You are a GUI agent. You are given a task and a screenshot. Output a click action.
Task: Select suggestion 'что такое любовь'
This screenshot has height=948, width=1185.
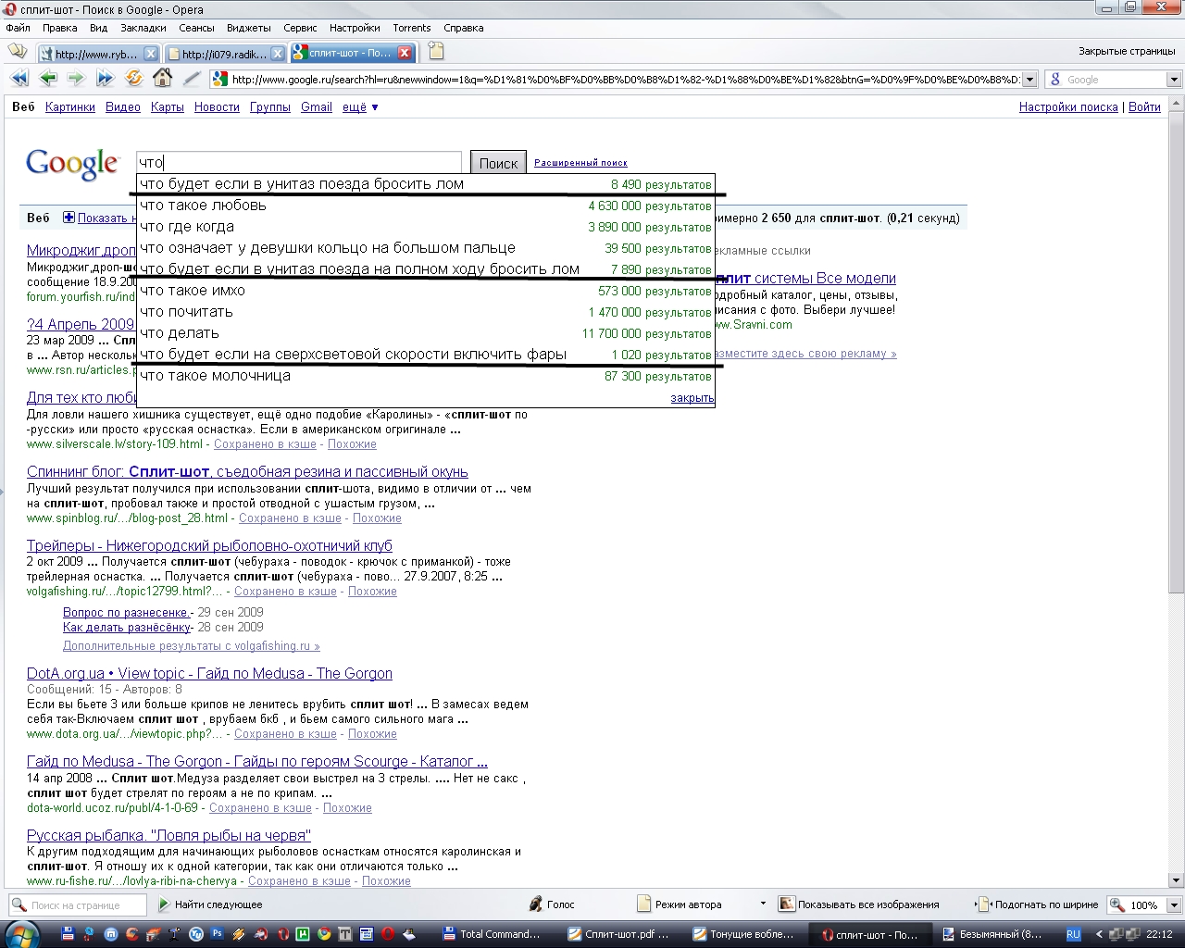tap(203, 206)
